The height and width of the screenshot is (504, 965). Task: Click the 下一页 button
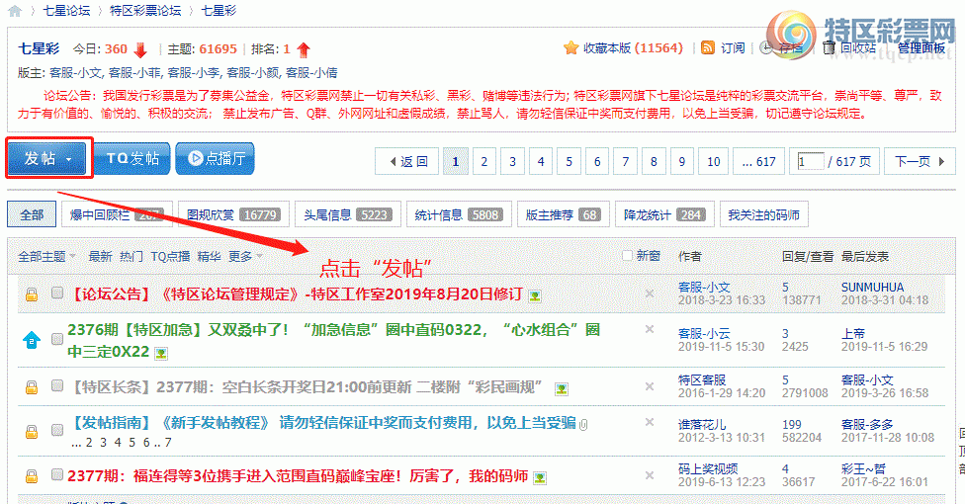(920, 161)
